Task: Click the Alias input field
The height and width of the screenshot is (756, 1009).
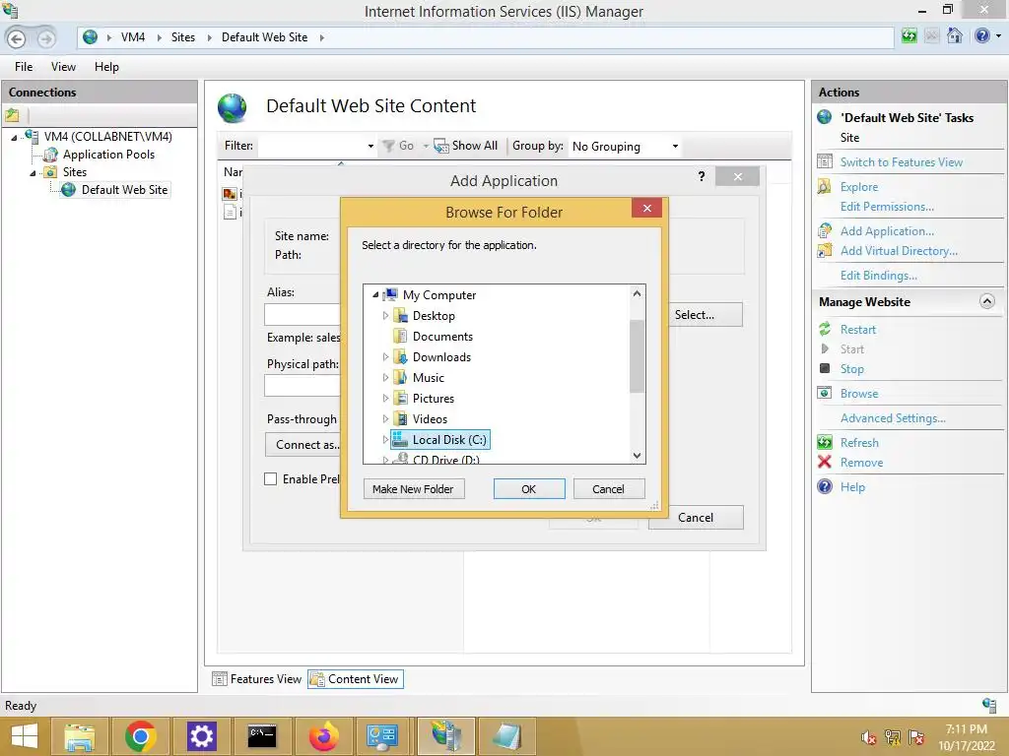Action: tap(303, 314)
